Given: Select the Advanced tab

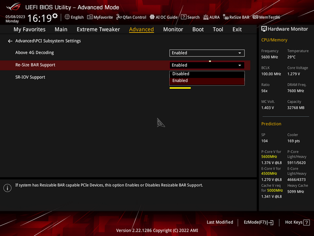Looking at the screenshot, I should tap(142, 30).
